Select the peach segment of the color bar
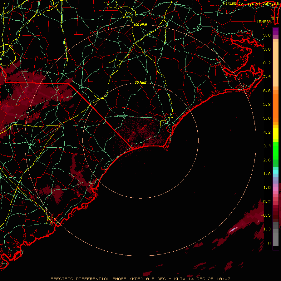The width and height of the screenshot is (281, 281). click(276, 64)
